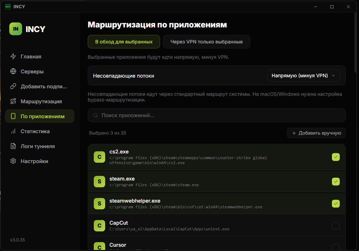Screen dimensions: 359x251
Task: Open Напрямую (минуя VPN) dropdown
Action: pos(304,75)
